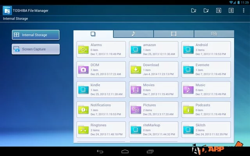The height and width of the screenshot is (156, 250).
Task: Click the "Music" folder name
Action: [x=200, y=85]
